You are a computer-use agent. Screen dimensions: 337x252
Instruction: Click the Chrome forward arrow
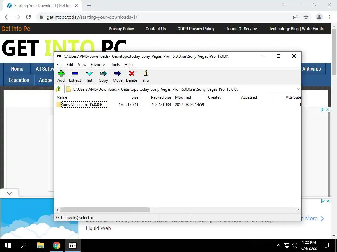pyautogui.click(x=18, y=17)
